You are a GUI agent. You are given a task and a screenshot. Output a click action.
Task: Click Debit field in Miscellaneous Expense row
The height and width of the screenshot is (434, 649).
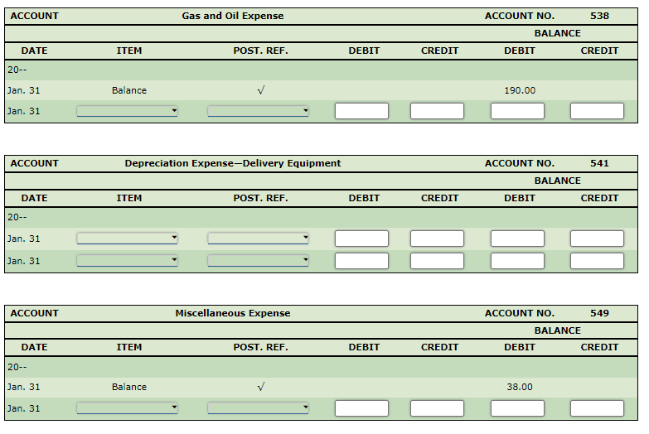tap(361, 408)
